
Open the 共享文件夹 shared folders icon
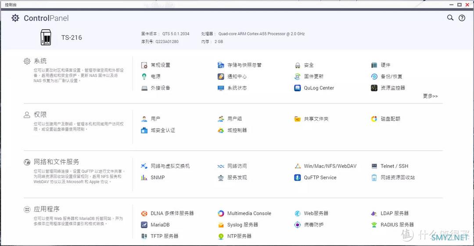pyautogui.click(x=298, y=119)
